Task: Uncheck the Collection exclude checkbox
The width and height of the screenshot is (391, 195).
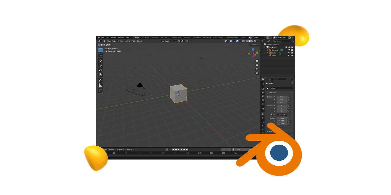Action: pos(286,47)
